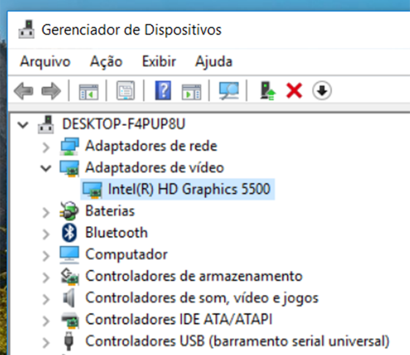Image resolution: width=410 pixels, height=355 pixels.
Task: Click the Adaptadores de vídeo icon
Action: tap(69, 168)
